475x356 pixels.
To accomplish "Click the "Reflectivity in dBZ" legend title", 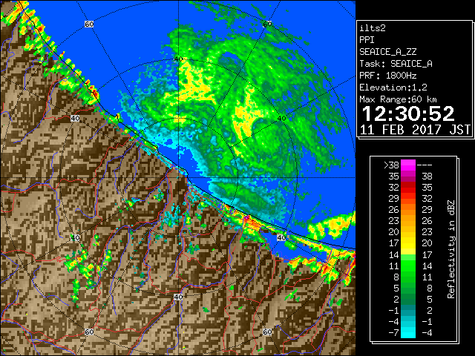I will point(451,249).
